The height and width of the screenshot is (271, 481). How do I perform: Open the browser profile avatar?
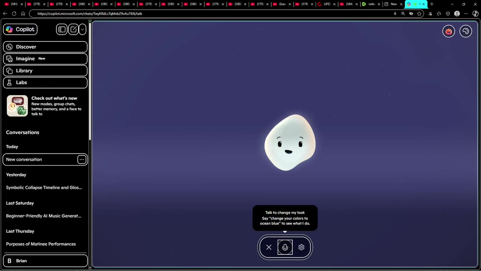tap(457, 14)
